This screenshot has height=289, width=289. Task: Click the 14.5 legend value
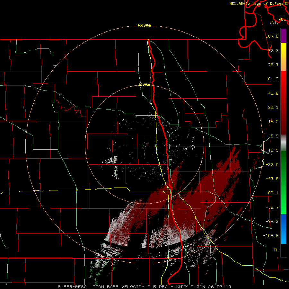coord(273,122)
